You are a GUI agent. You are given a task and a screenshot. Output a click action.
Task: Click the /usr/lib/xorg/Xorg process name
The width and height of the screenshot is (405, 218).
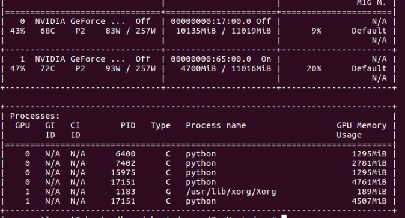pyautogui.click(x=231, y=192)
